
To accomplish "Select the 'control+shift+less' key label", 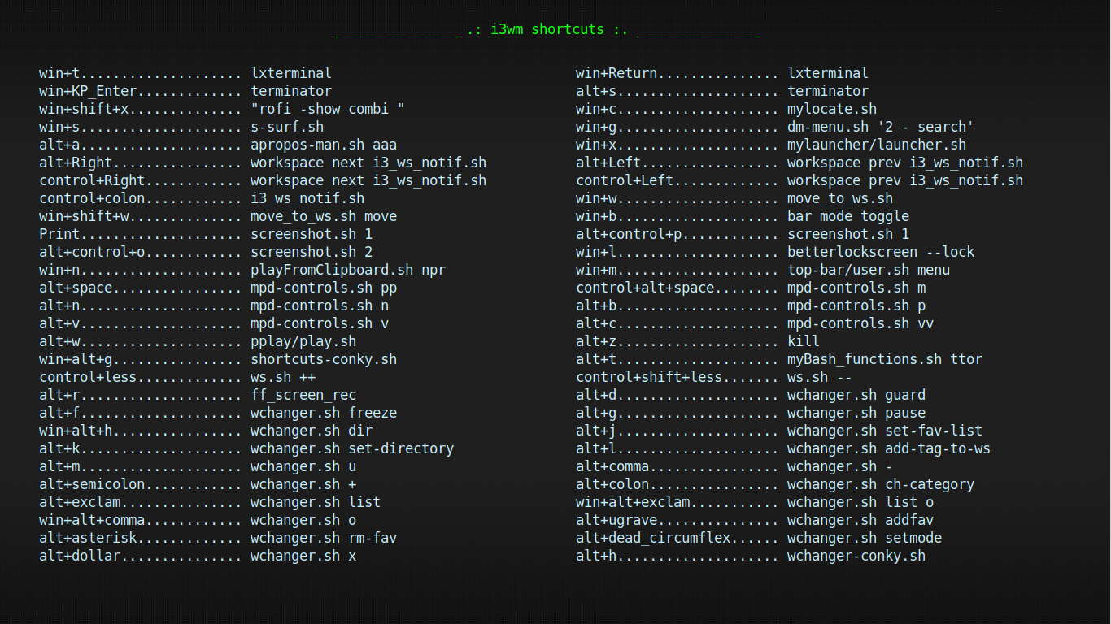I will coord(649,377).
